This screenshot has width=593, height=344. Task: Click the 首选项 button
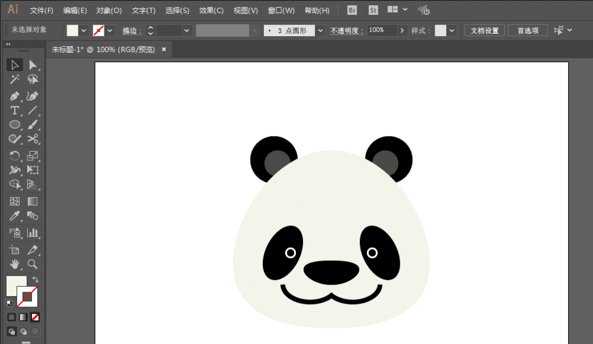pos(528,30)
